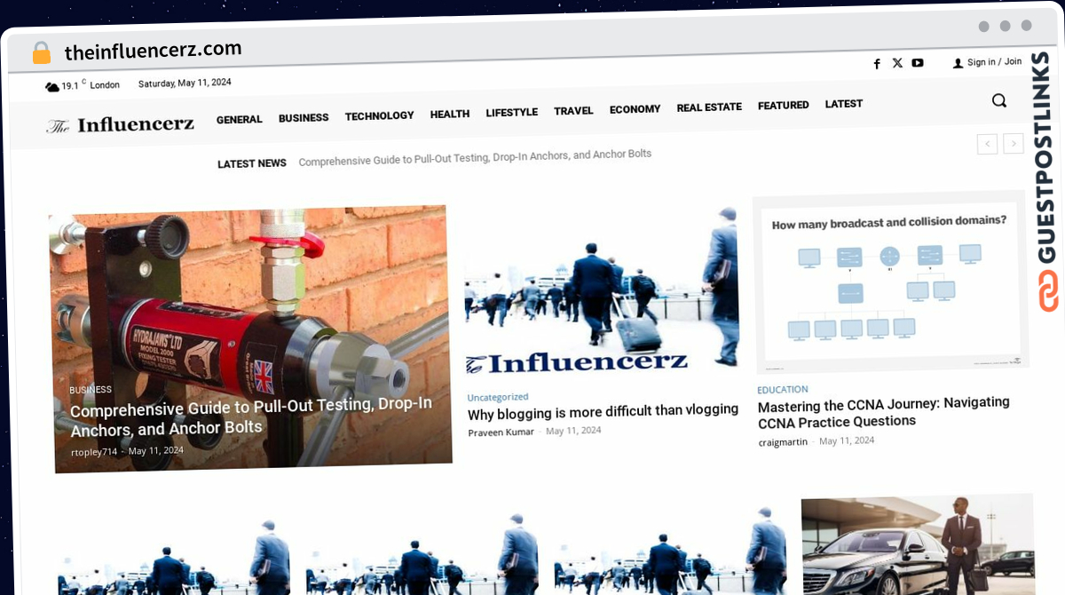The width and height of the screenshot is (1065, 595).
Task: Open 'Mastering the CCNA Journey' article title
Action: (x=884, y=412)
